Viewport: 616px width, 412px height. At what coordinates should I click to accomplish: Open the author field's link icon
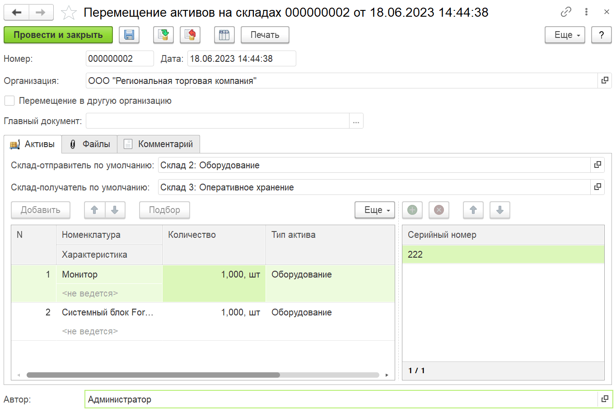(605, 399)
